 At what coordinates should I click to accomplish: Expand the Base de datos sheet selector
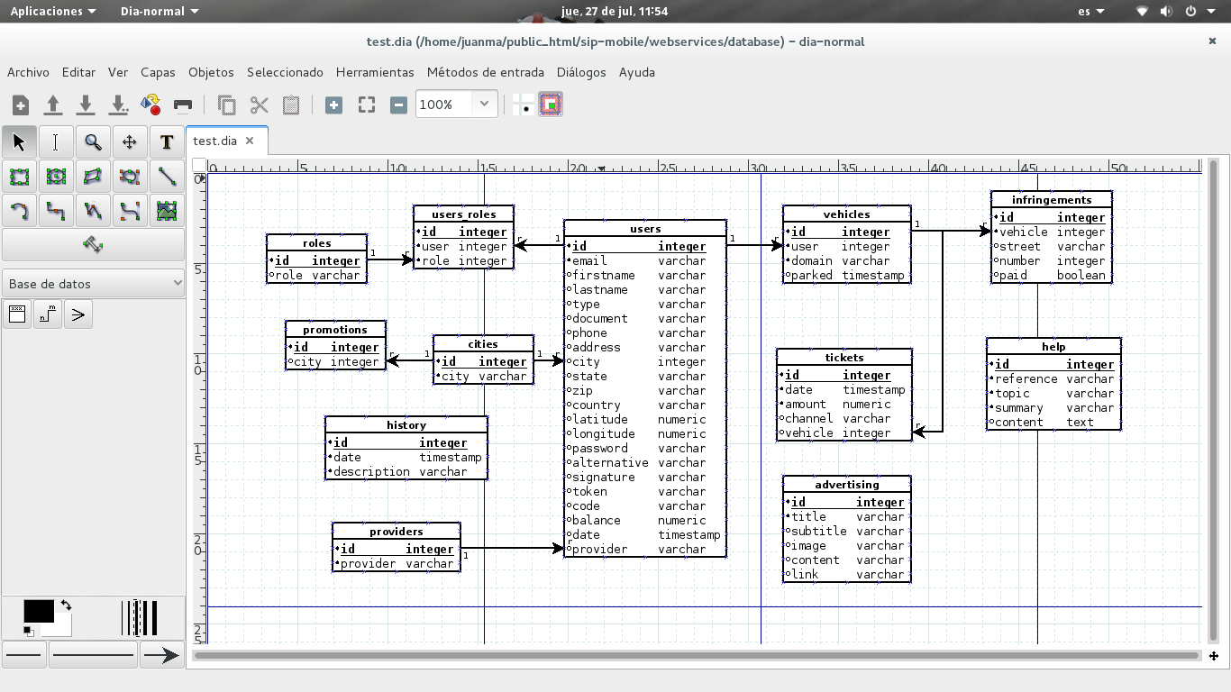pyautogui.click(x=93, y=284)
